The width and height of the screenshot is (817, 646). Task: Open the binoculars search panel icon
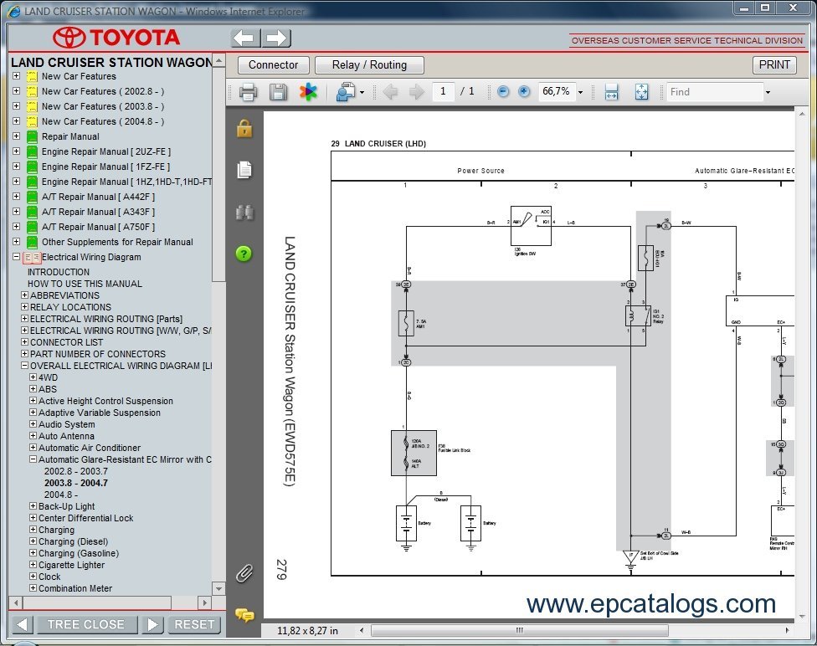click(244, 213)
